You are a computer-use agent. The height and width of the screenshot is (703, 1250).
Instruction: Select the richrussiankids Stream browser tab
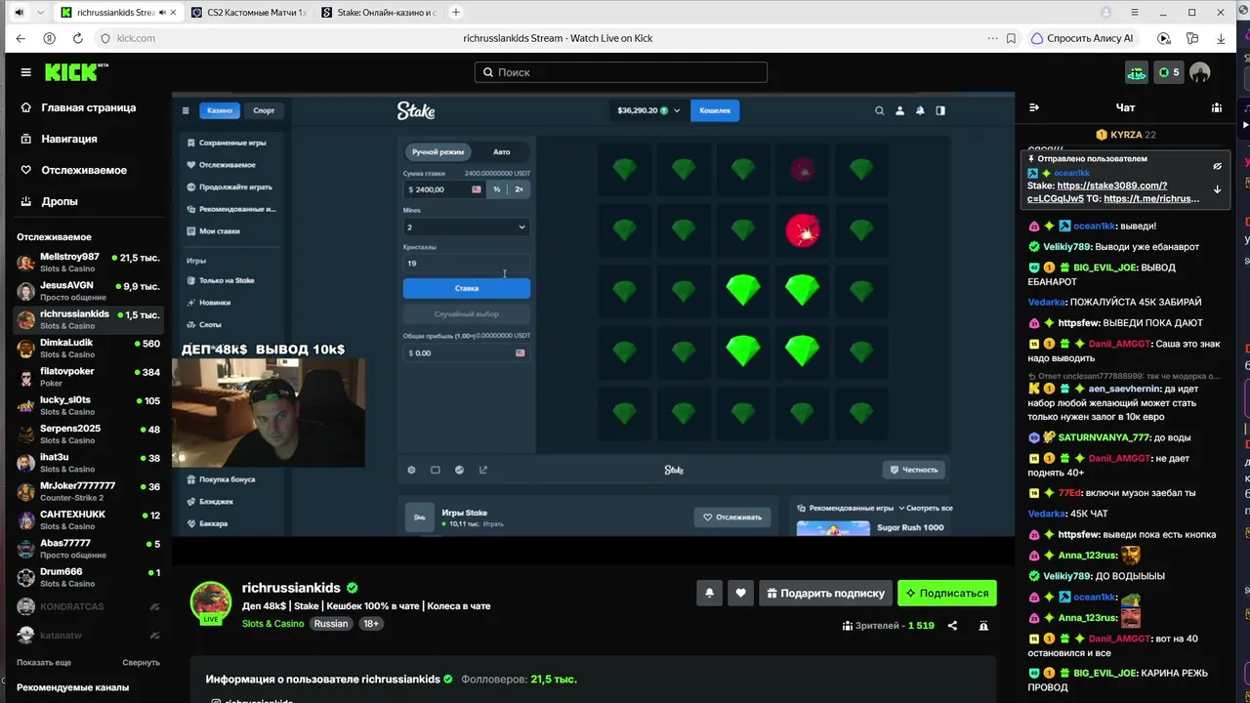pyautogui.click(x=119, y=13)
